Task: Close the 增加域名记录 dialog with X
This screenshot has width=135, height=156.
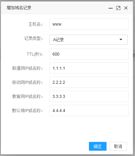Action: pos(126,8)
